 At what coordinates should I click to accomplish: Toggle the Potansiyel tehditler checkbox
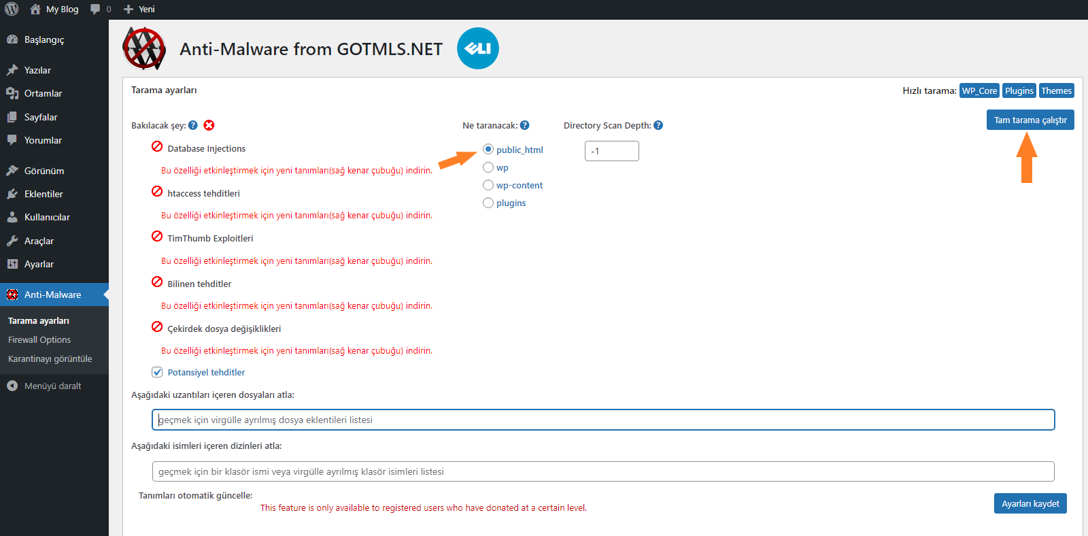[x=157, y=372]
